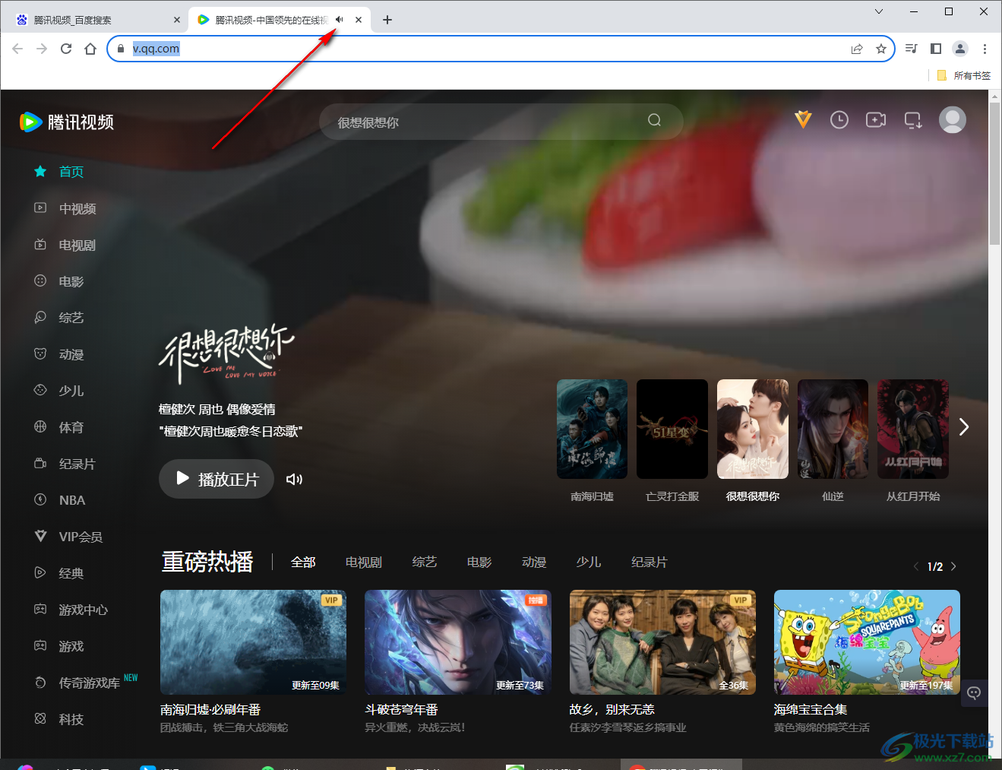Open 电影 in the sidebar
1002x770 pixels.
click(59, 281)
